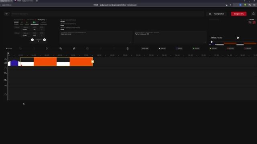Select the zone chip with orange dot
257x144 pixels.
pyautogui.click(x=230, y=48)
